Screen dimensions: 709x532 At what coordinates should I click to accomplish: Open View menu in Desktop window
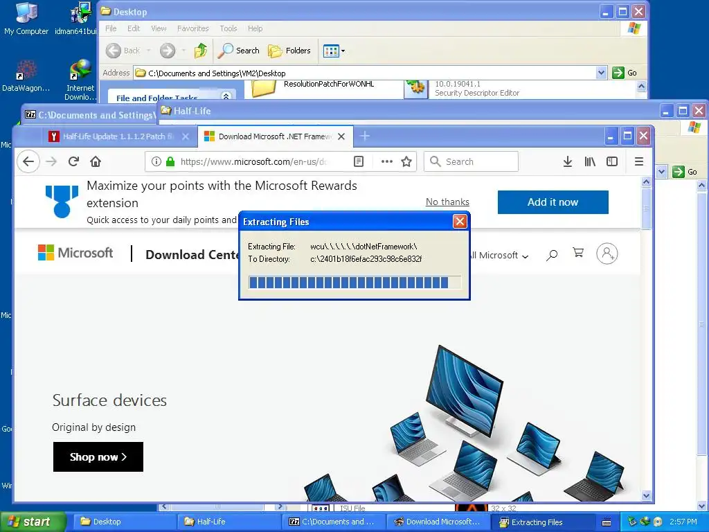pyautogui.click(x=159, y=28)
